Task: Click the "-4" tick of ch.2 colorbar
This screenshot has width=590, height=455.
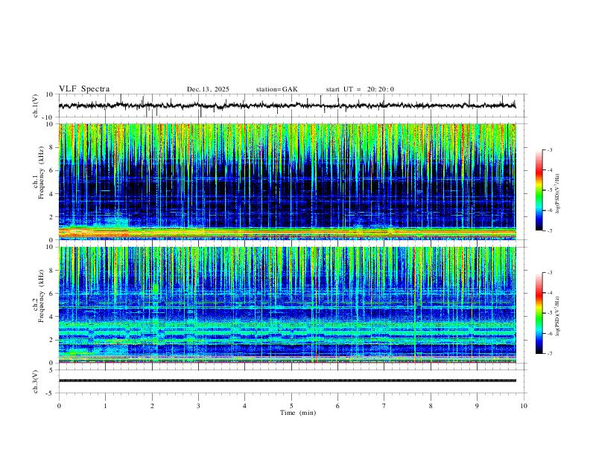Action: coord(549,293)
